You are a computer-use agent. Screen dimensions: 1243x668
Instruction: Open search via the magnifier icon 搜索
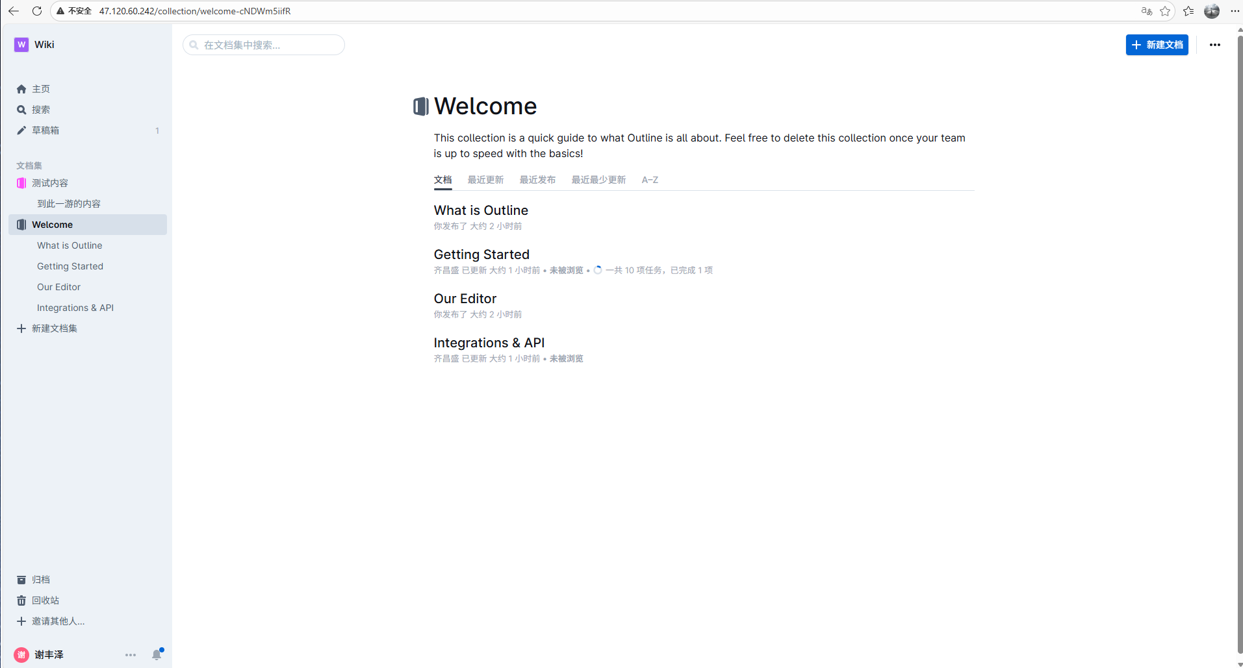tap(21, 110)
